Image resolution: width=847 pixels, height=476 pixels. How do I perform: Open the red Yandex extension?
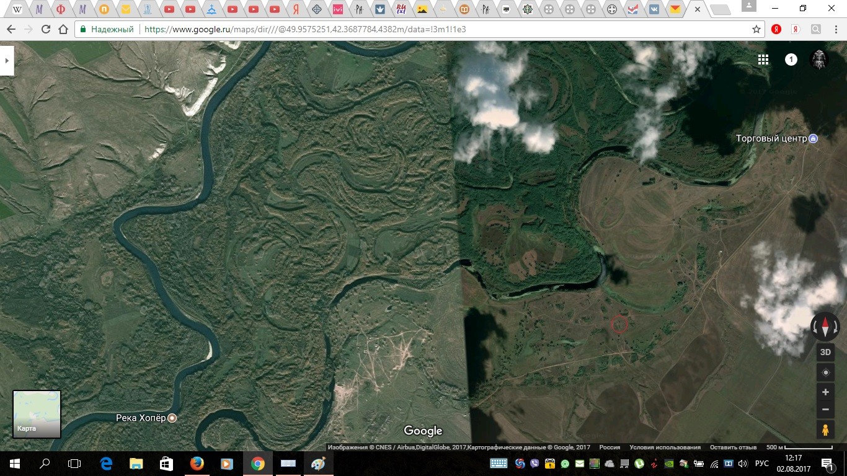coord(776,29)
